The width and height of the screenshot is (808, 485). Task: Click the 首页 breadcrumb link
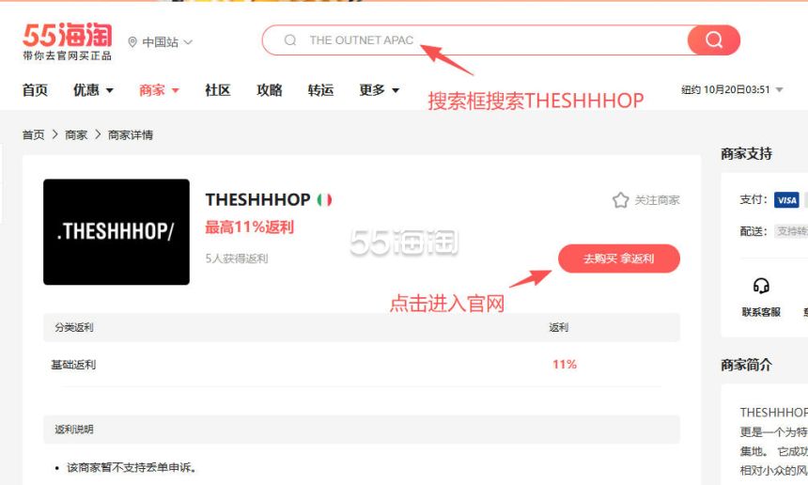pyautogui.click(x=34, y=135)
